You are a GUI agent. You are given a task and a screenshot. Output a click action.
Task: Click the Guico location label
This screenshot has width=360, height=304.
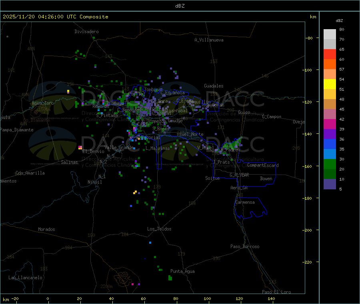(x=244, y=112)
